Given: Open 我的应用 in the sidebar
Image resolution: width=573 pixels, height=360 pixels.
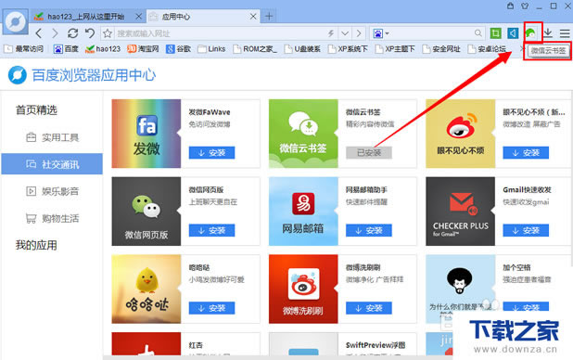Looking at the screenshot, I should (x=36, y=245).
